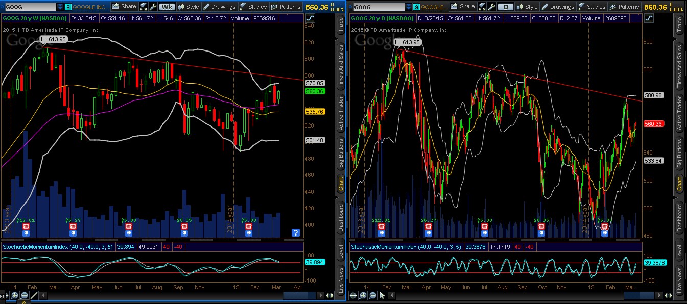Open Dashboard tab beside daily chart

(x=679, y=217)
